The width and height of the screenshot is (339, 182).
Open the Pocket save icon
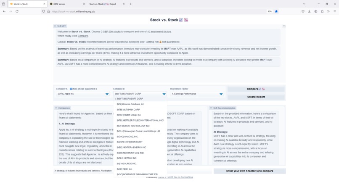coord(303,11)
